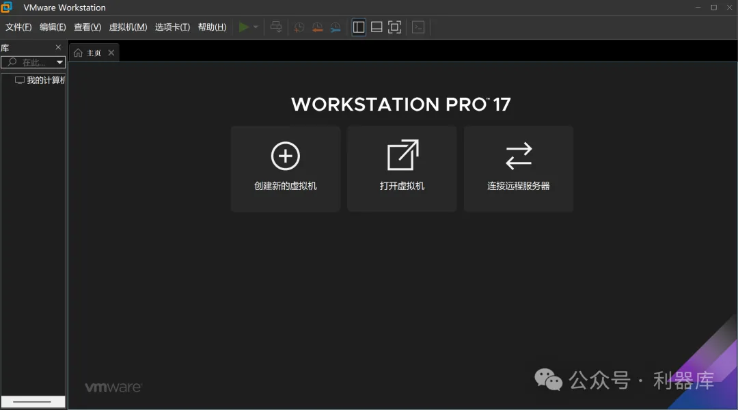Click the vmware logo at bottom left

click(x=113, y=387)
